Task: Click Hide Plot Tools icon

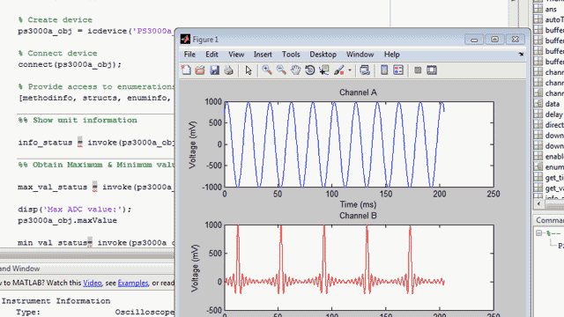Action: (418, 70)
